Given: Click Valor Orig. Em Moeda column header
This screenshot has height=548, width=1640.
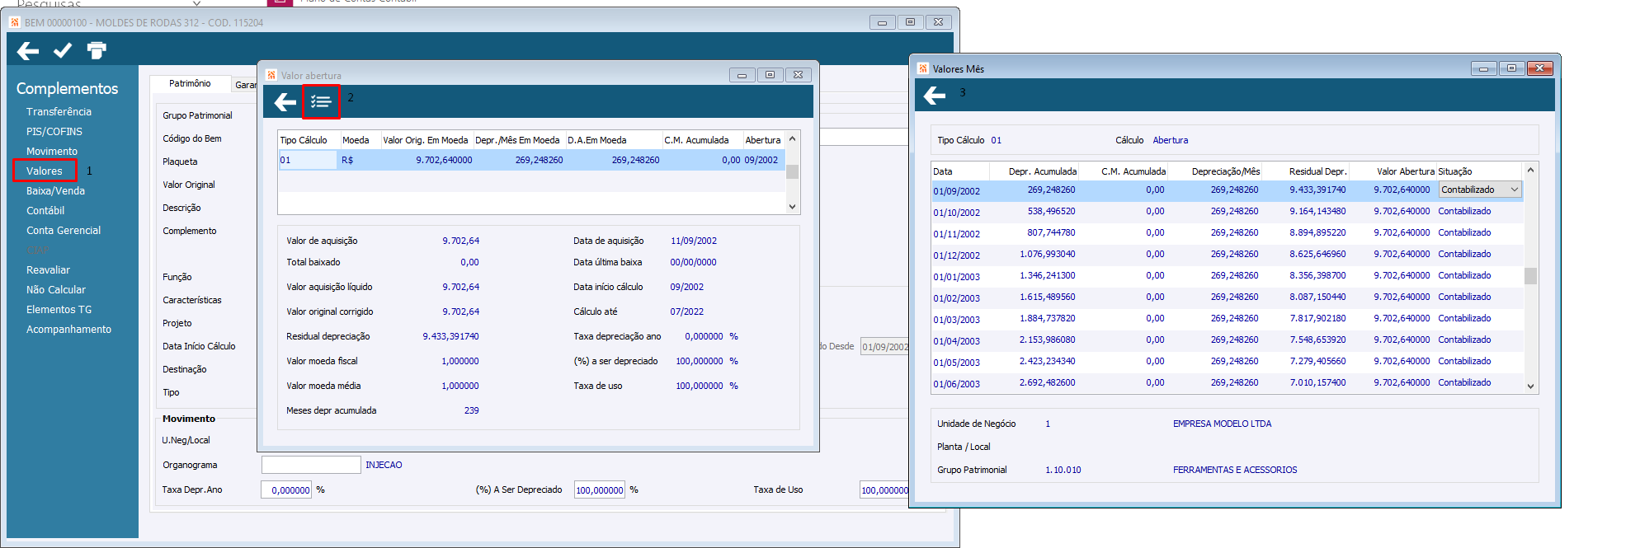Looking at the screenshot, I should (426, 140).
